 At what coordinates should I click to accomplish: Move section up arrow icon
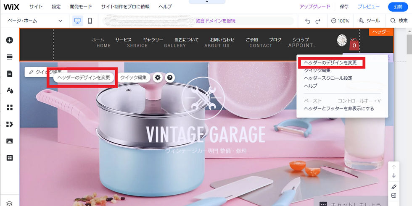pos(394,167)
